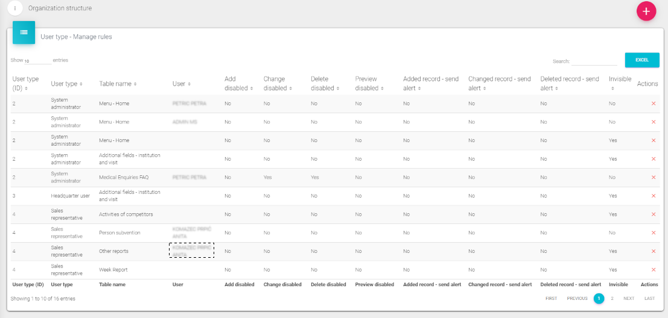Delete the Medical Enquiries FAQ rule

pos(653,178)
